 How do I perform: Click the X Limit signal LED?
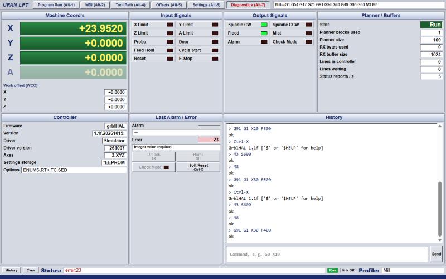pos(170,25)
